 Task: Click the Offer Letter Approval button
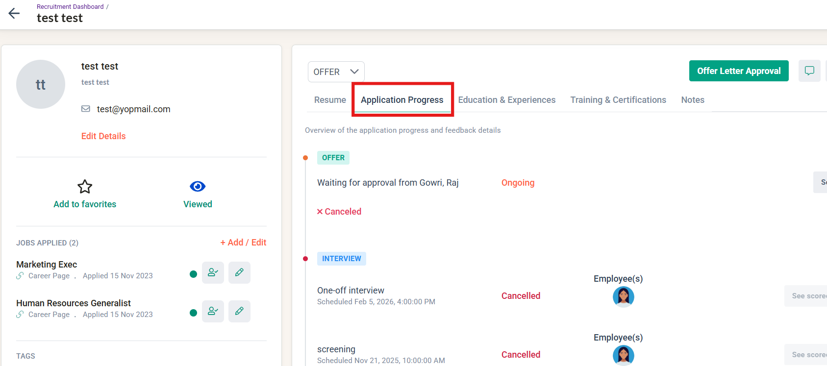(738, 71)
